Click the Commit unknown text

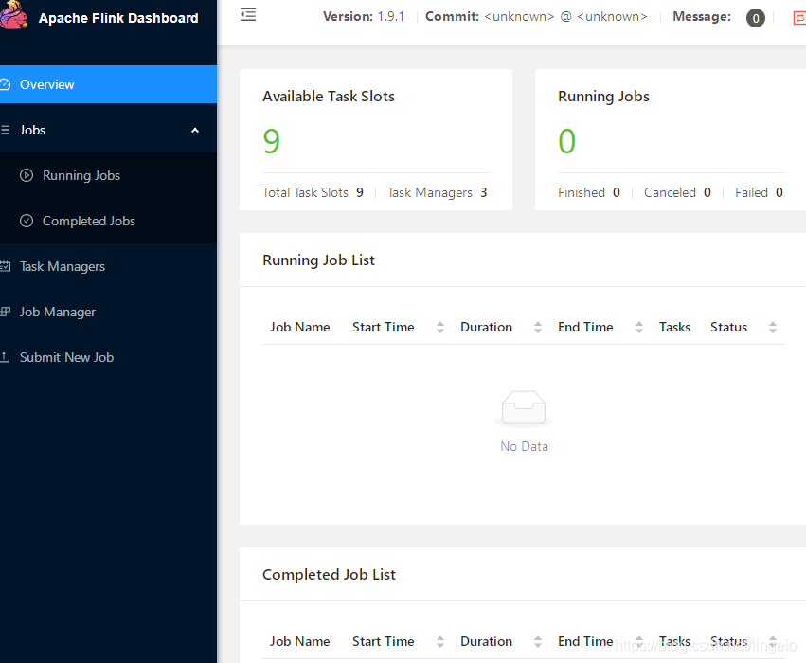click(536, 16)
